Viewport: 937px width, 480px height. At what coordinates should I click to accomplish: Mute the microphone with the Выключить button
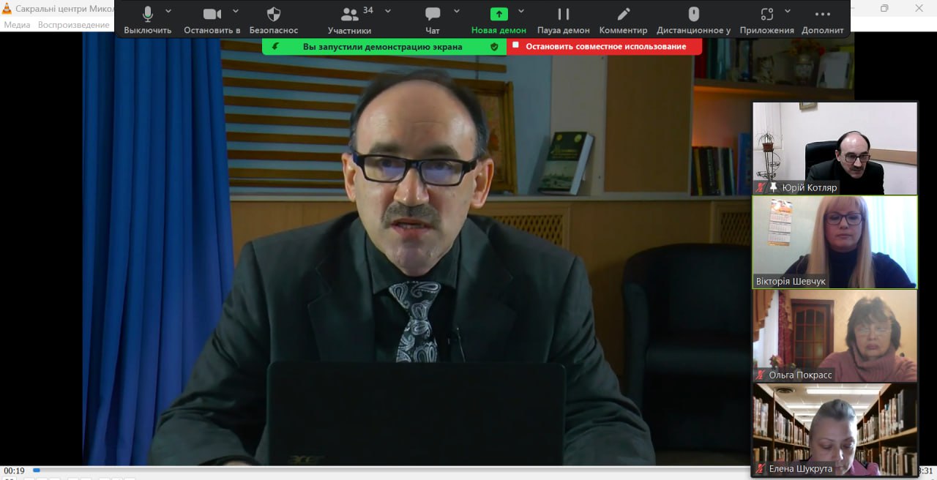(147, 20)
